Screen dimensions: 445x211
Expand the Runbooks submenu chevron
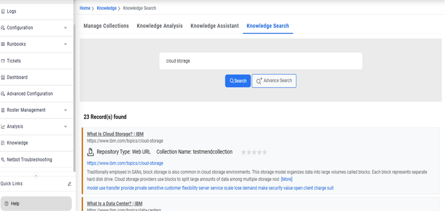point(65,44)
